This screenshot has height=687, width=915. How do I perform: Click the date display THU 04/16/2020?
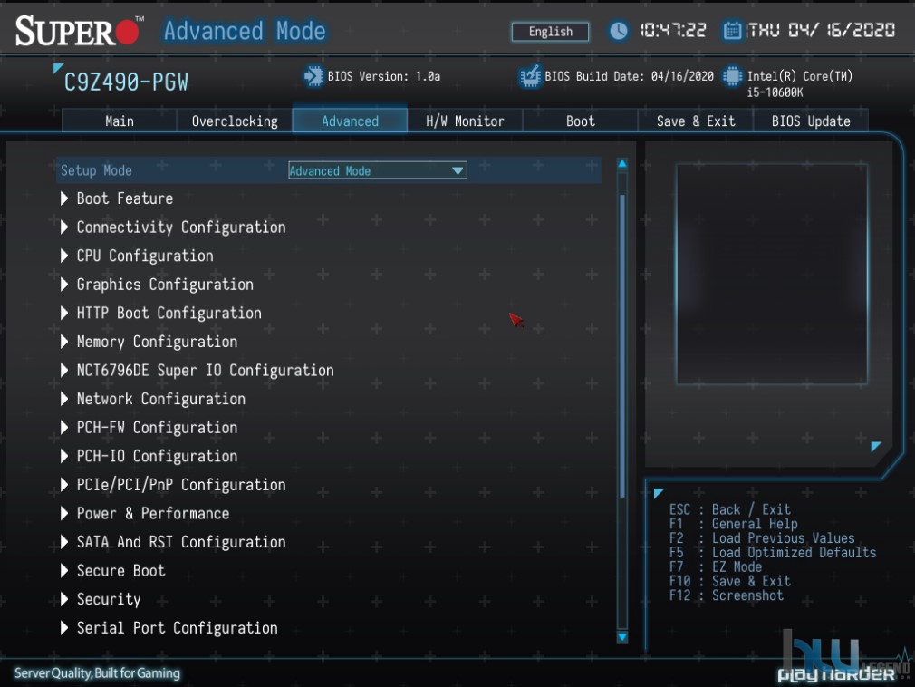coord(821,30)
